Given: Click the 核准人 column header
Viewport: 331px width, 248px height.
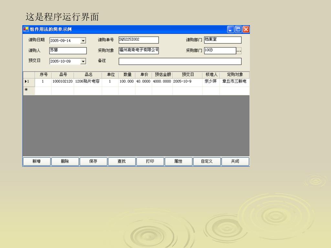Looking at the screenshot, I should tap(211, 75).
